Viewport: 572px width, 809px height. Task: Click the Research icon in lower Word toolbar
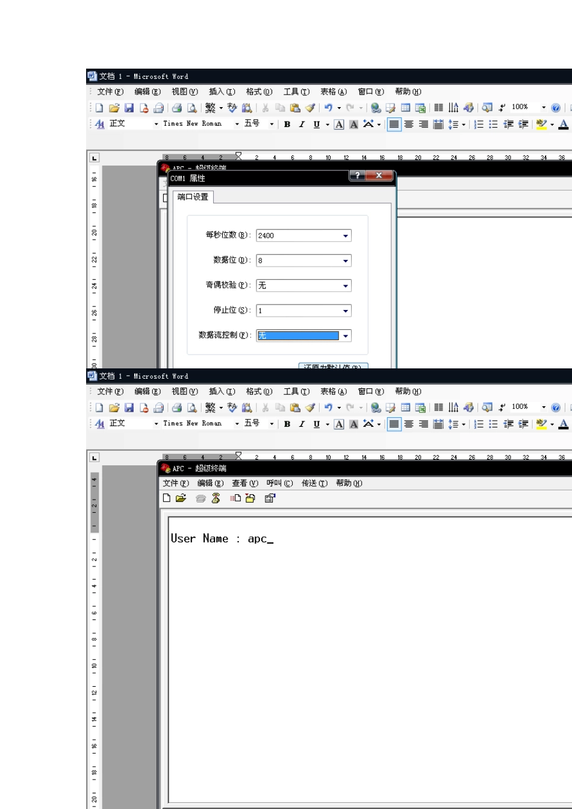click(x=247, y=408)
